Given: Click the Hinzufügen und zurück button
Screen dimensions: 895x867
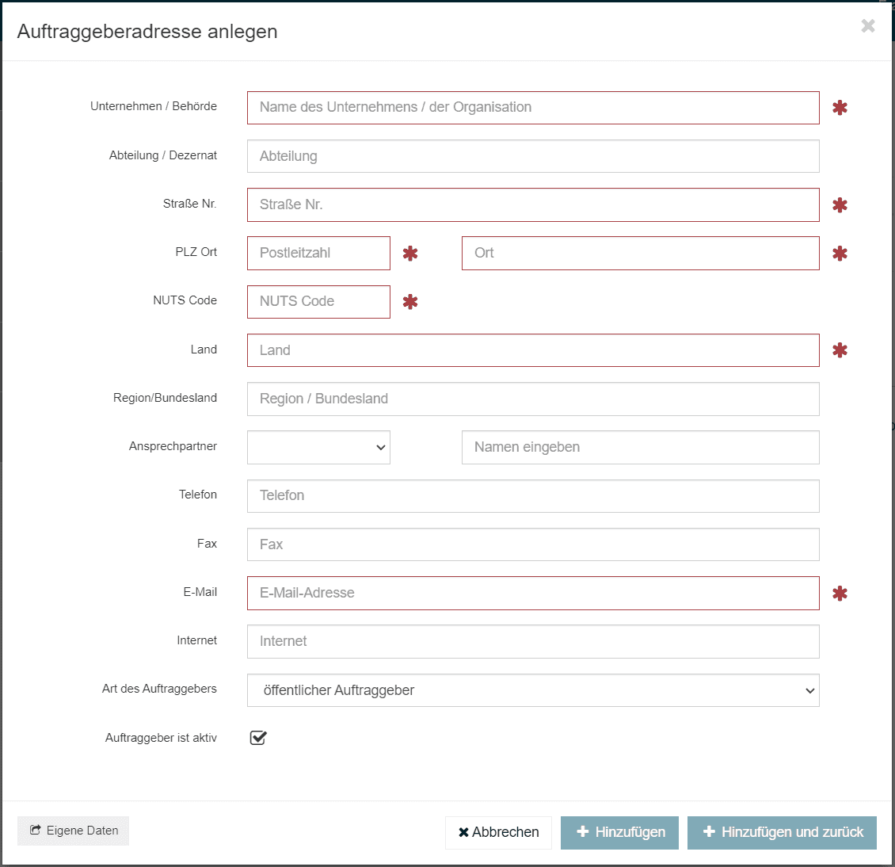Looking at the screenshot, I should 782,832.
